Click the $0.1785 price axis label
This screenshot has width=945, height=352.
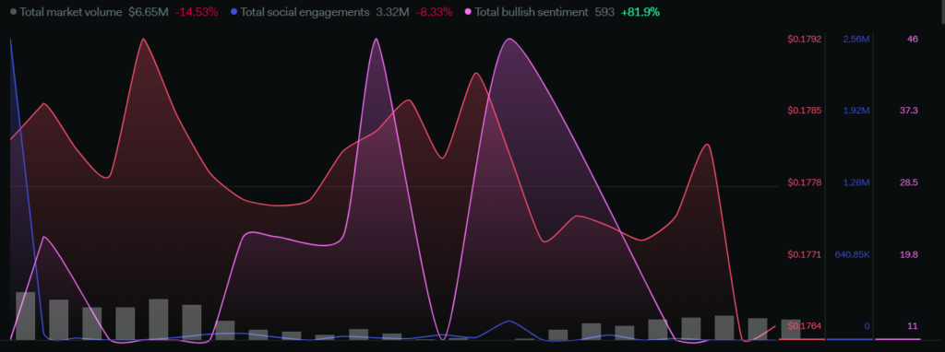click(x=805, y=111)
